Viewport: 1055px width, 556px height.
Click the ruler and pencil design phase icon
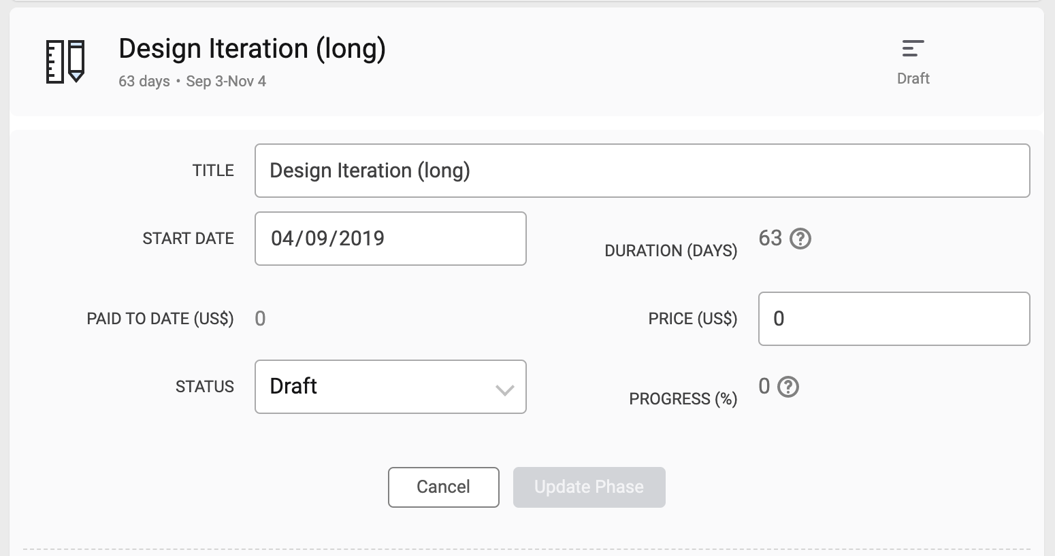tap(65, 62)
